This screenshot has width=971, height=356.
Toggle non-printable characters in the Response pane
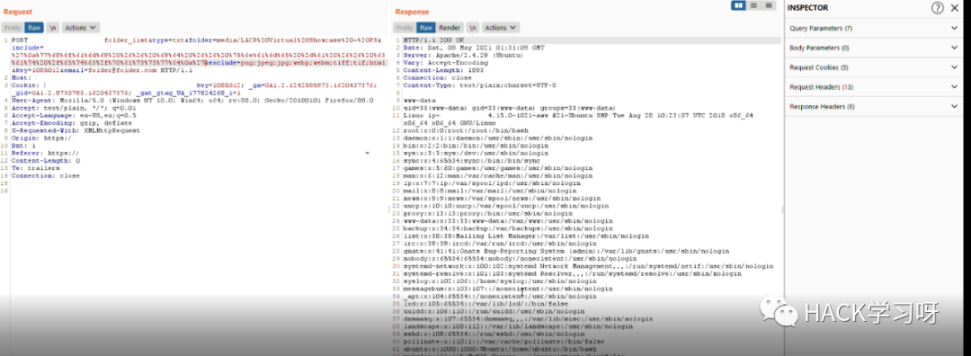tap(473, 28)
